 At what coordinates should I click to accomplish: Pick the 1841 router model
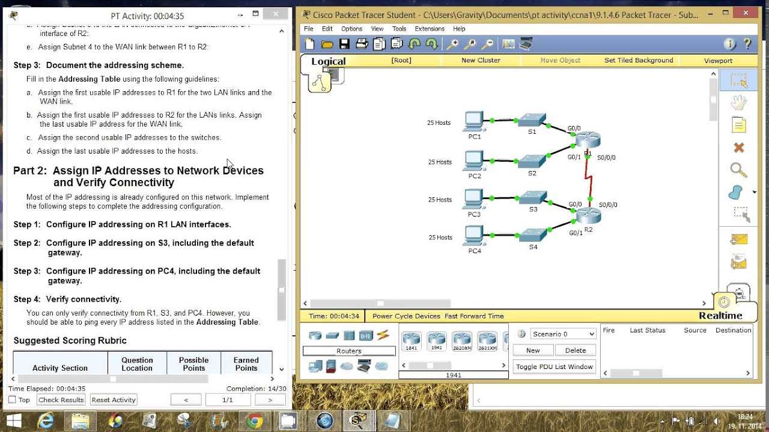(x=412, y=341)
